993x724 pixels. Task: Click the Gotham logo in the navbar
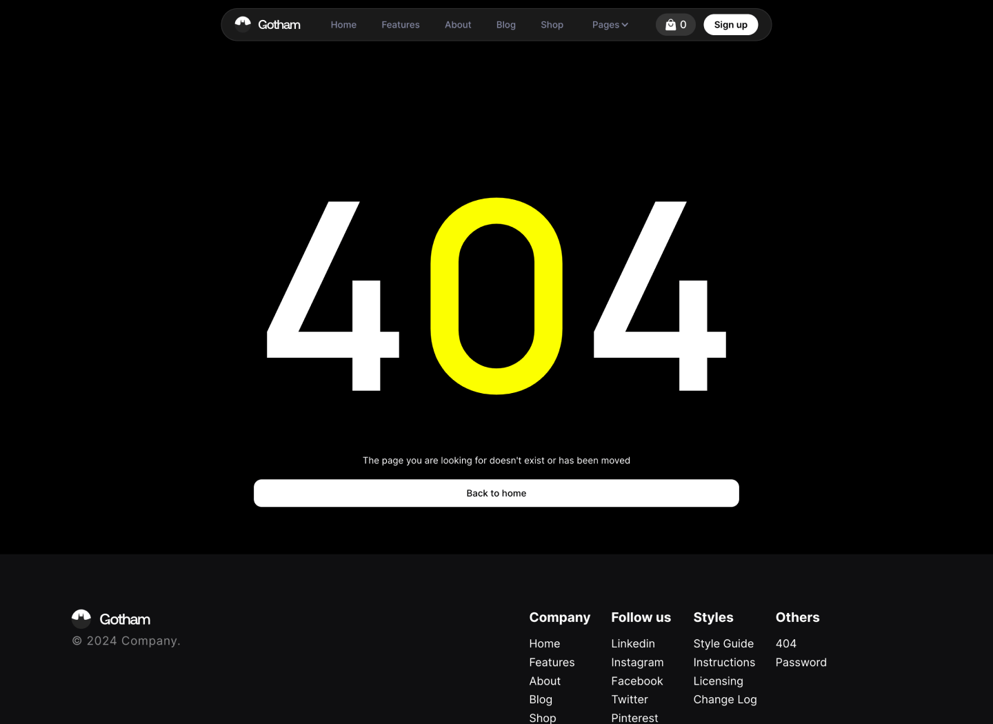(x=268, y=24)
